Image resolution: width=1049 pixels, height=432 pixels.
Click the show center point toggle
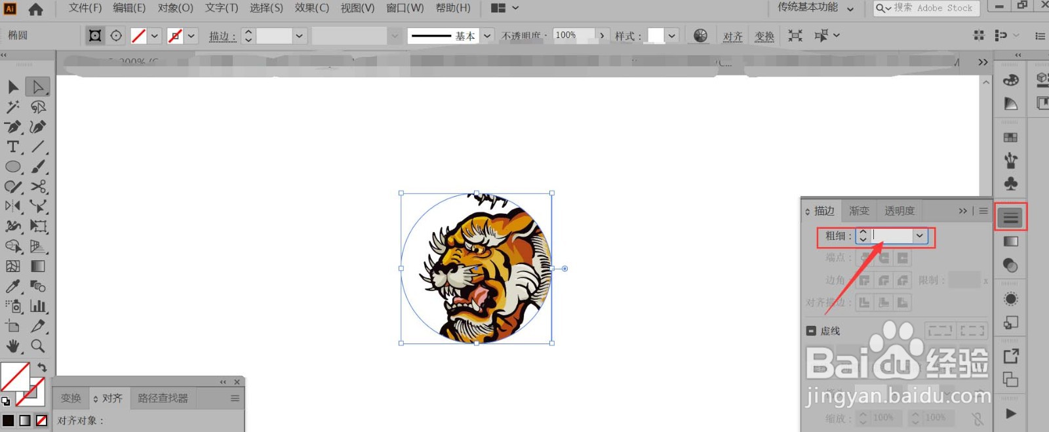click(116, 35)
